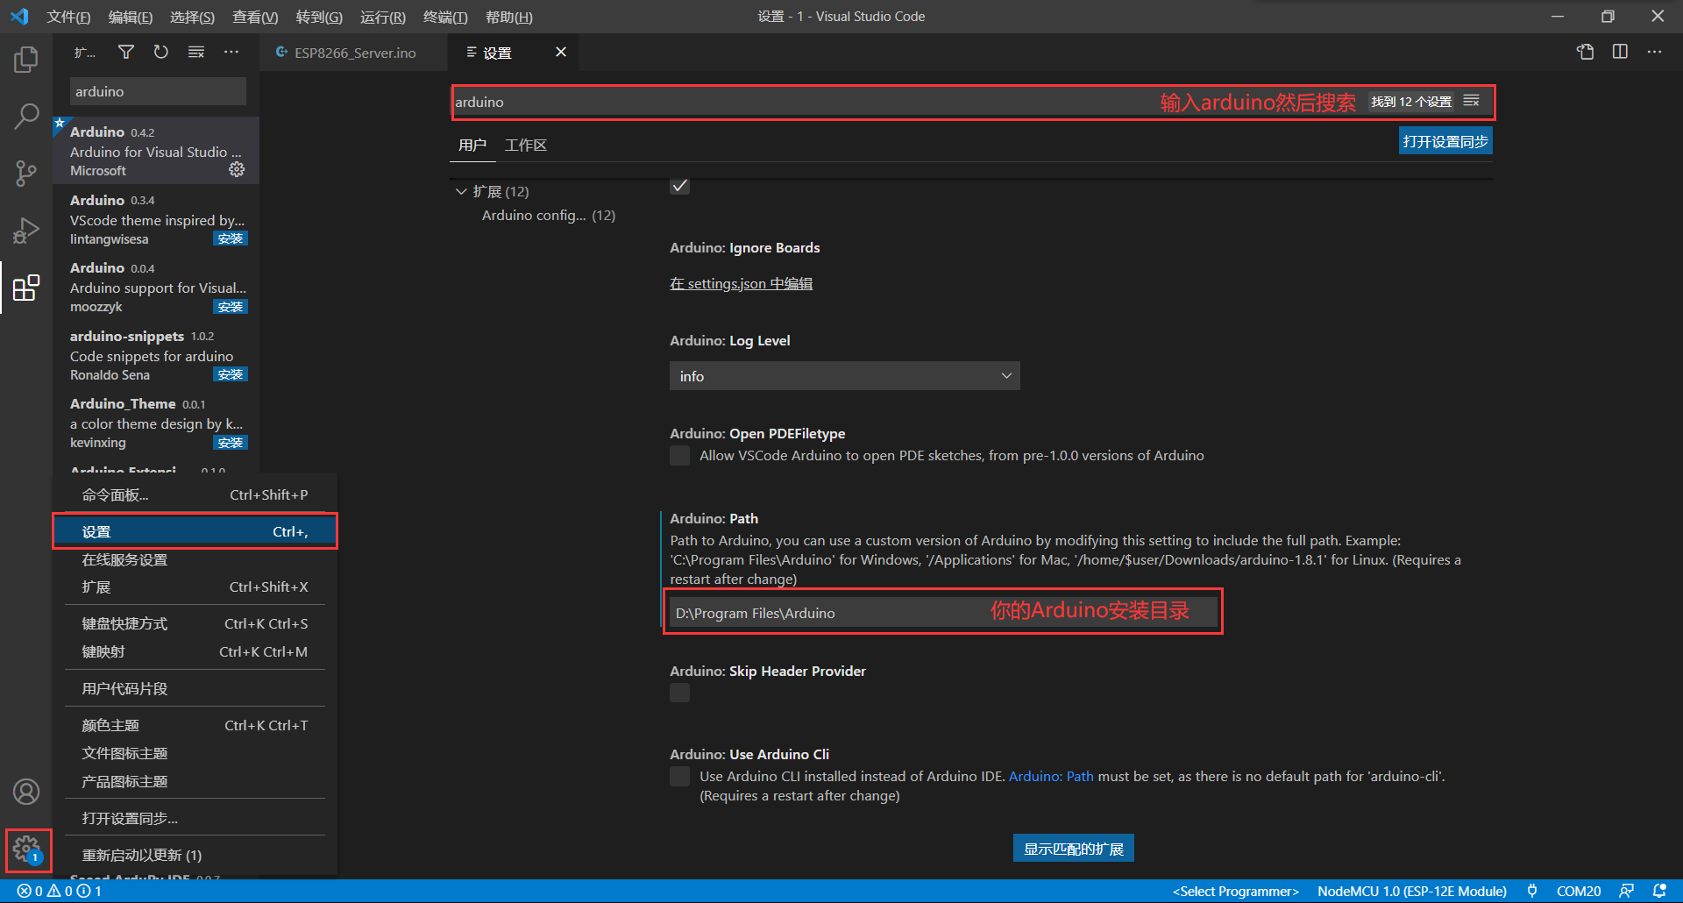Click the 在 settings.json 中编辑 link
The height and width of the screenshot is (903, 1683).
coord(741,283)
